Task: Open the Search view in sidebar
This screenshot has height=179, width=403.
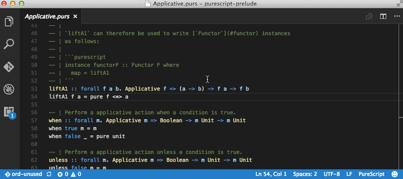Action: tap(9, 44)
